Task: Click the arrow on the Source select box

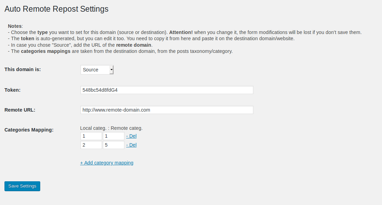Action: coord(111,70)
